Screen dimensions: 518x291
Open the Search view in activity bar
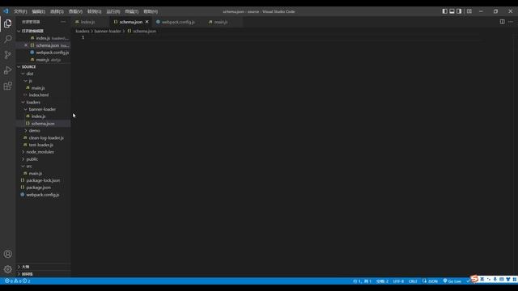tap(7, 39)
